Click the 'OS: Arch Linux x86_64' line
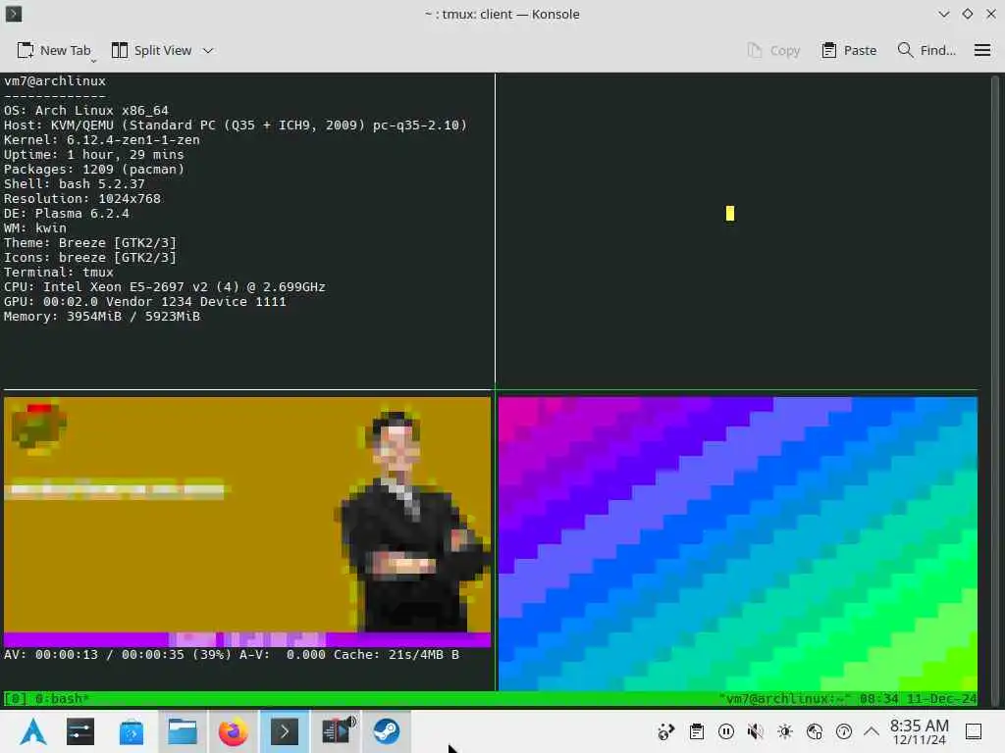The height and width of the screenshot is (753, 1005). pyautogui.click(x=86, y=110)
